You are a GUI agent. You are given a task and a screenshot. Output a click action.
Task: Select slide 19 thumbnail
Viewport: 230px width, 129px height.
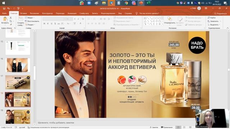18,116
